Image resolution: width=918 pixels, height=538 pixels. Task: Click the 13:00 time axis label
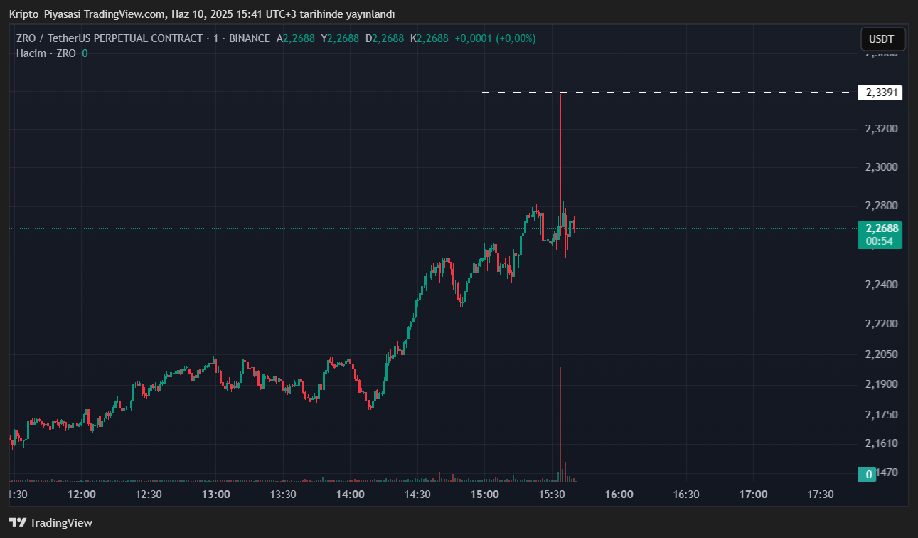click(x=215, y=494)
